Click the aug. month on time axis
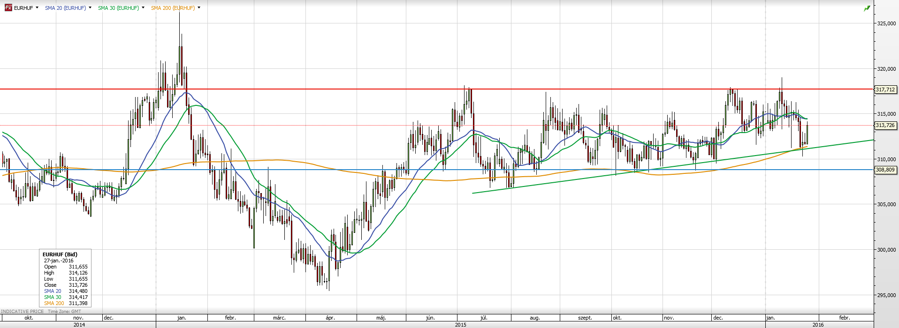 535,318
